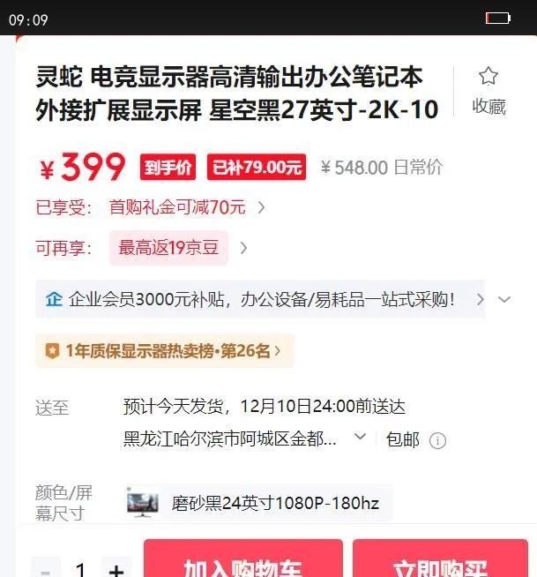Click the monitor variant thumbnail image
Screen dimensions: 537x577
(x=143, y=503)
